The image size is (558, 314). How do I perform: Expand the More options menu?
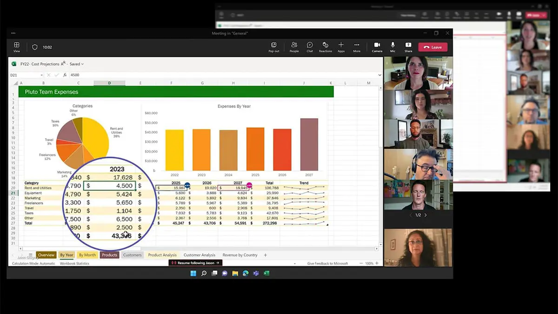[x=357, y=47]
